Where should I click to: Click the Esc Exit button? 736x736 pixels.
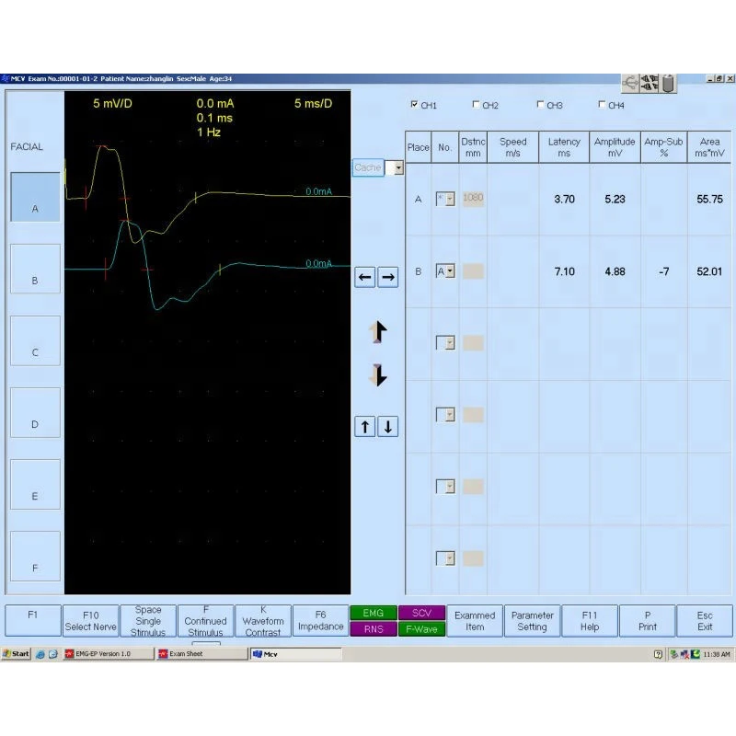coord(705,620)
